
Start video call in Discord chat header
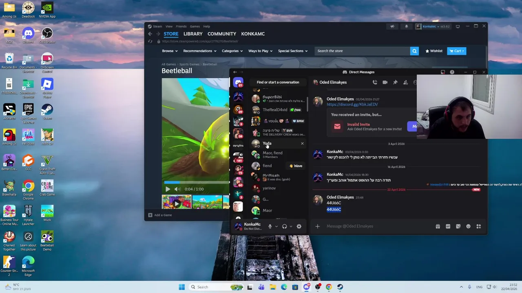pos(385,82)
